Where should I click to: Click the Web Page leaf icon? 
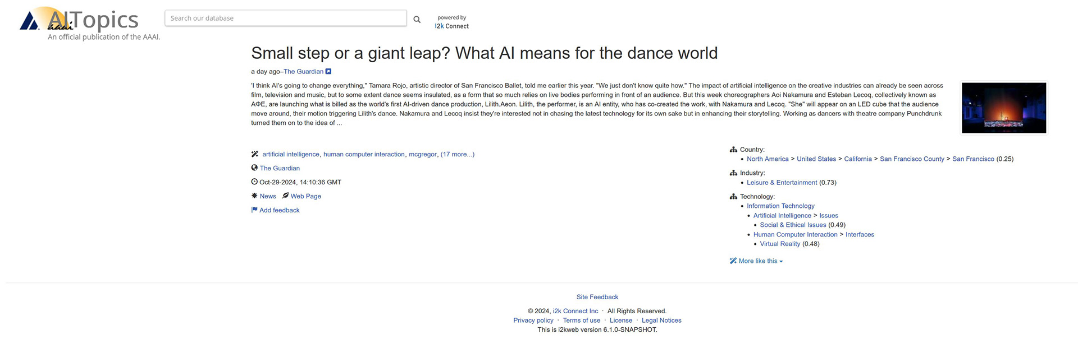(285, 196)
